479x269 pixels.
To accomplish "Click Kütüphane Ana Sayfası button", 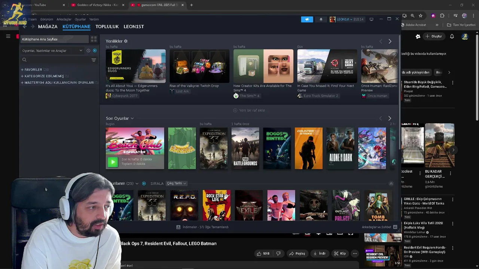I will pos(55,39).
